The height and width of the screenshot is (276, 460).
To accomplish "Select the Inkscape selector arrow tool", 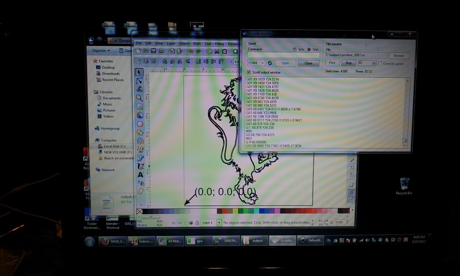I will pos(140,72).
